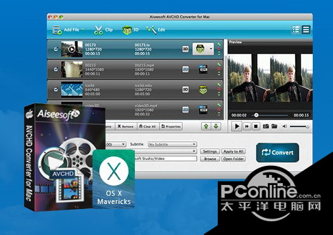This screenshot has width=333, height=235.
Task: Start conversion with the Convert button
Action: 277,153
